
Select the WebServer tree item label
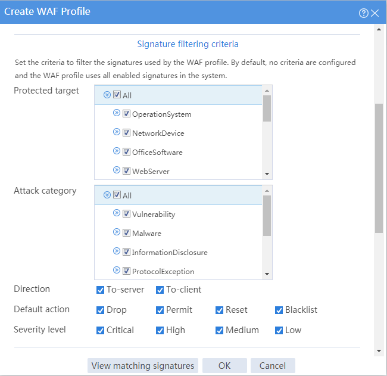coord(151,171)
